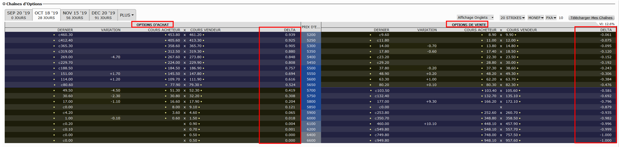Image resolution: width=619 pixels, height=150 pixels.
Task: Click the OPTIONS D'ACHAT header
Action: pyautogui.click(x=152, y=24)
